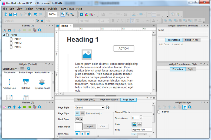Add a new page in Sitemap
Screen dimensions: 211x140
(x=4, y=30)
